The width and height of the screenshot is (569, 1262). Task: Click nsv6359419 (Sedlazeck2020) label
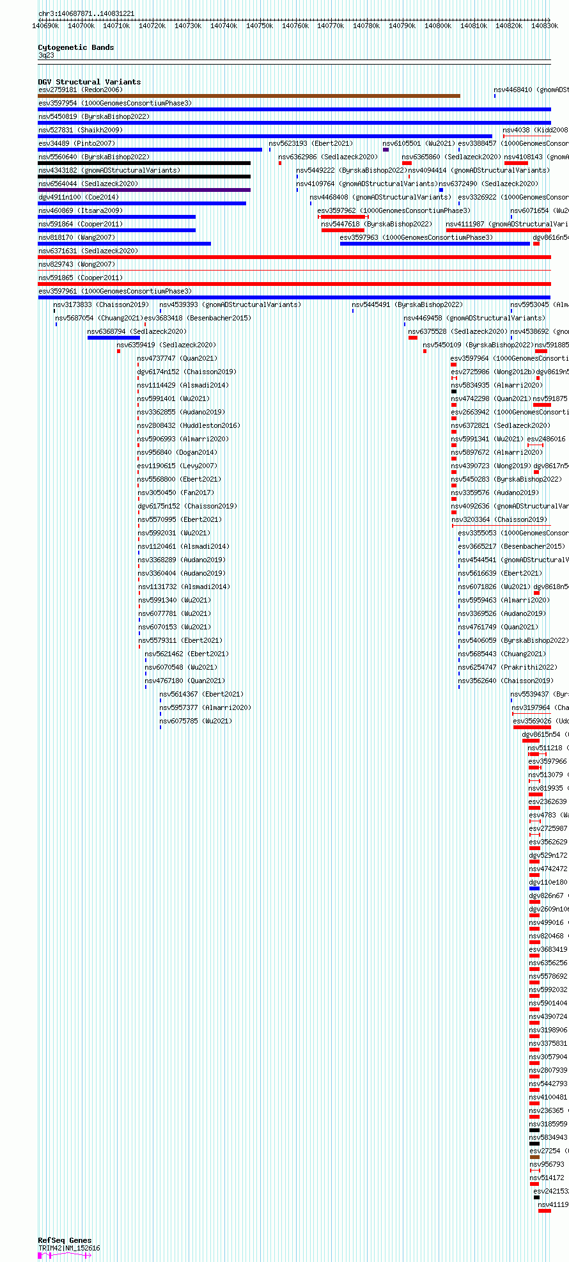[x=166, y=345]
